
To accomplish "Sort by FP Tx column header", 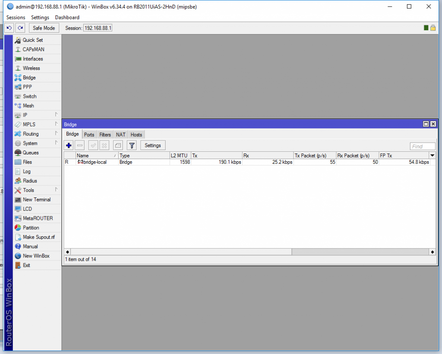I will tap(404, 156).
